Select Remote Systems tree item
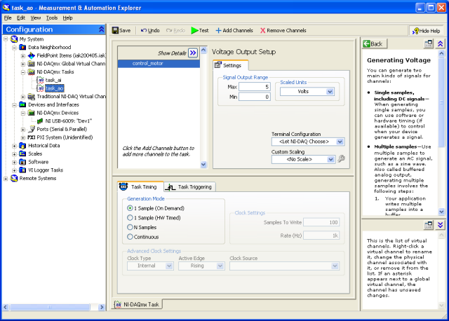 pos(37,178)
